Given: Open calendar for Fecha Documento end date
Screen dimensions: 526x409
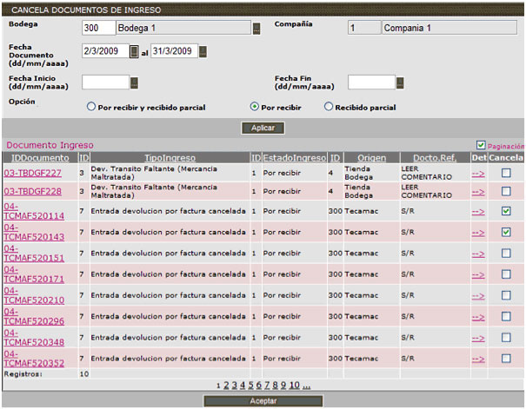Looking at the screenshot, I should point(203,51).
